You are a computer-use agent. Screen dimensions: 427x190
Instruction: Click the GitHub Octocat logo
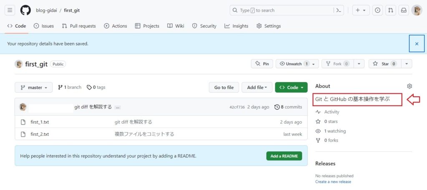pos(25,10)
